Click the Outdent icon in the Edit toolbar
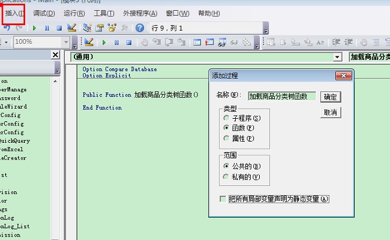The height and width of the screenshot is (240, 390). 349,42
